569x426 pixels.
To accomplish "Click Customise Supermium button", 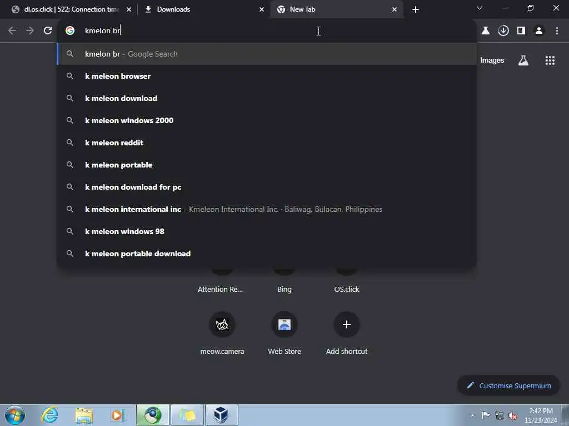I will pyautogui.click(x=509, y=386).
